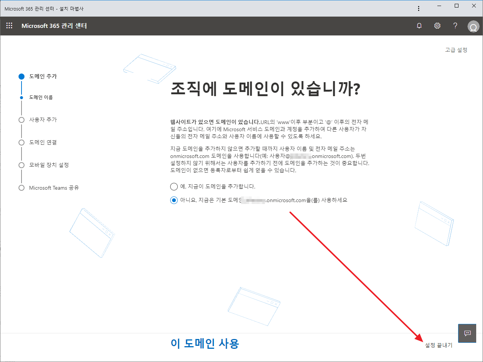The height and width of the screenshot is (362, 483).
Task: Minimize the setup wizard window
Action: pos(439,6)
